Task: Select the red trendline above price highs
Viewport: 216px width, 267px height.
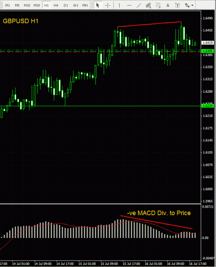Action: tap(149, 24)
